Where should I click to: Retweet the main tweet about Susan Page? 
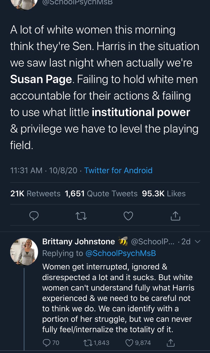[81, 216]
